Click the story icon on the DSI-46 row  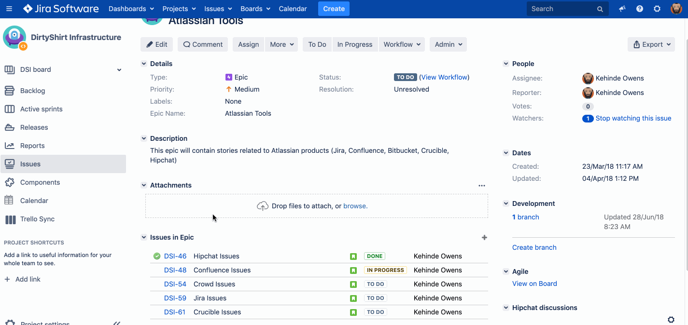point(353,256)
